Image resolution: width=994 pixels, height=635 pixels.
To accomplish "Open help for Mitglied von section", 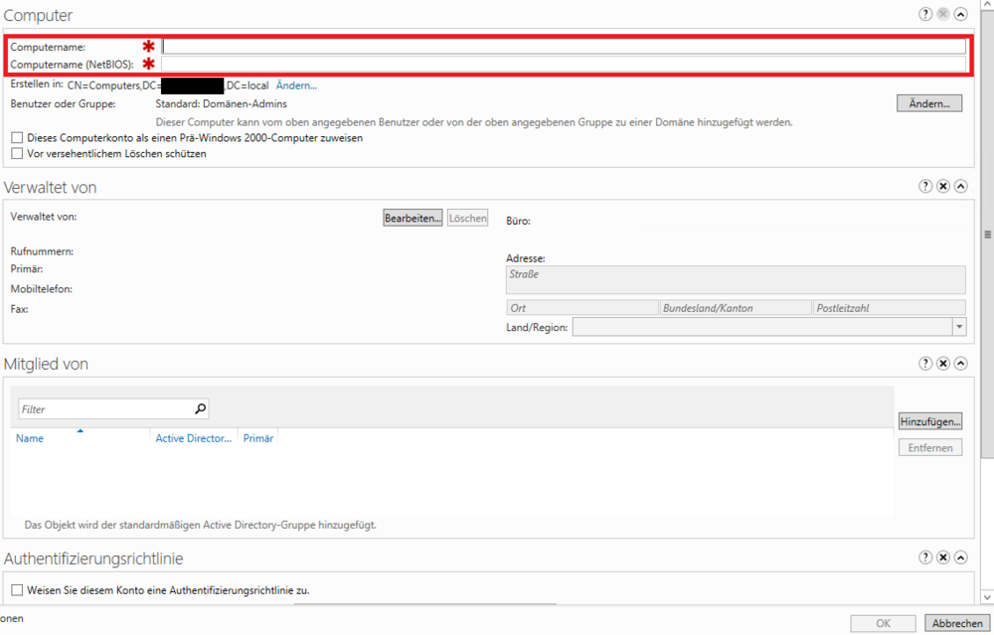I will [x=925, y=364].
